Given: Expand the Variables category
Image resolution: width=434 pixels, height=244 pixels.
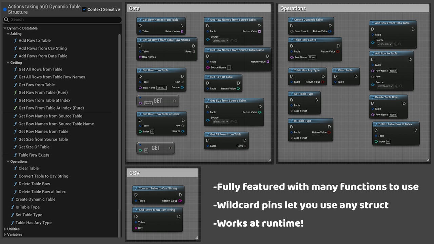Looking at the screenshot, I should (5, 235).
